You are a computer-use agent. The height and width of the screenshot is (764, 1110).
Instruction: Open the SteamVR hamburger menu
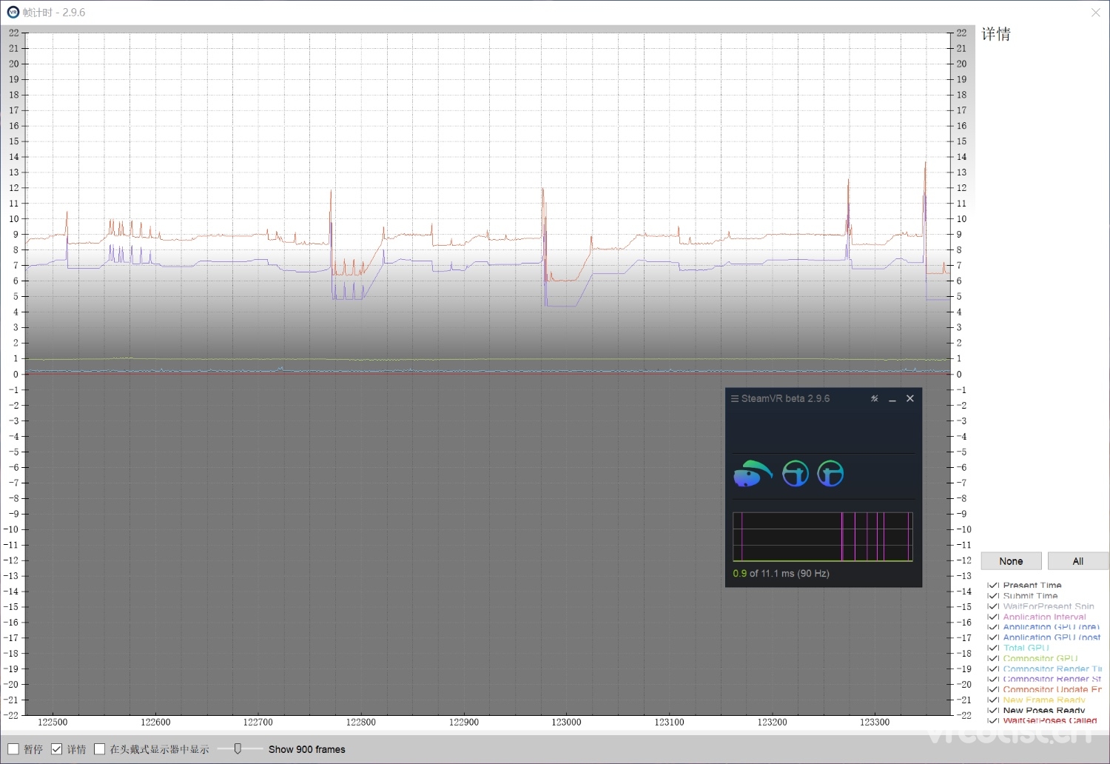pyautogui.click(x=735, y=398)
